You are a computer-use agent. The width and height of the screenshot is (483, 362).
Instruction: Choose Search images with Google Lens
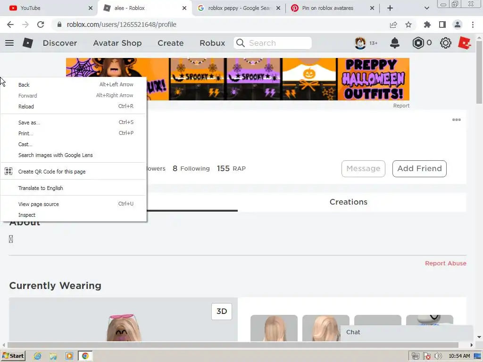[x=74, y=155]
